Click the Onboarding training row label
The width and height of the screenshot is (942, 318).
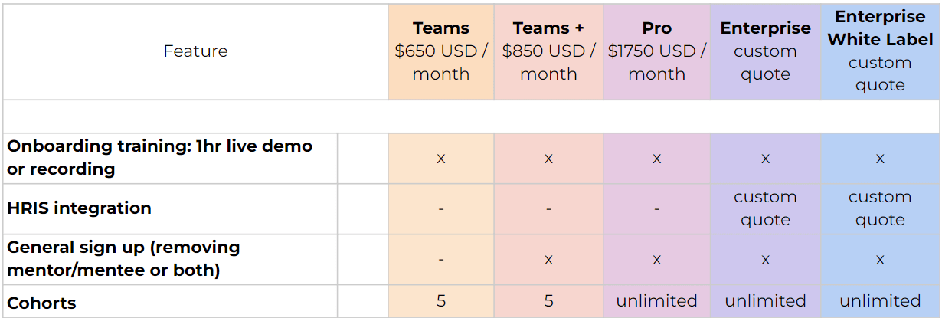(159, 158)
